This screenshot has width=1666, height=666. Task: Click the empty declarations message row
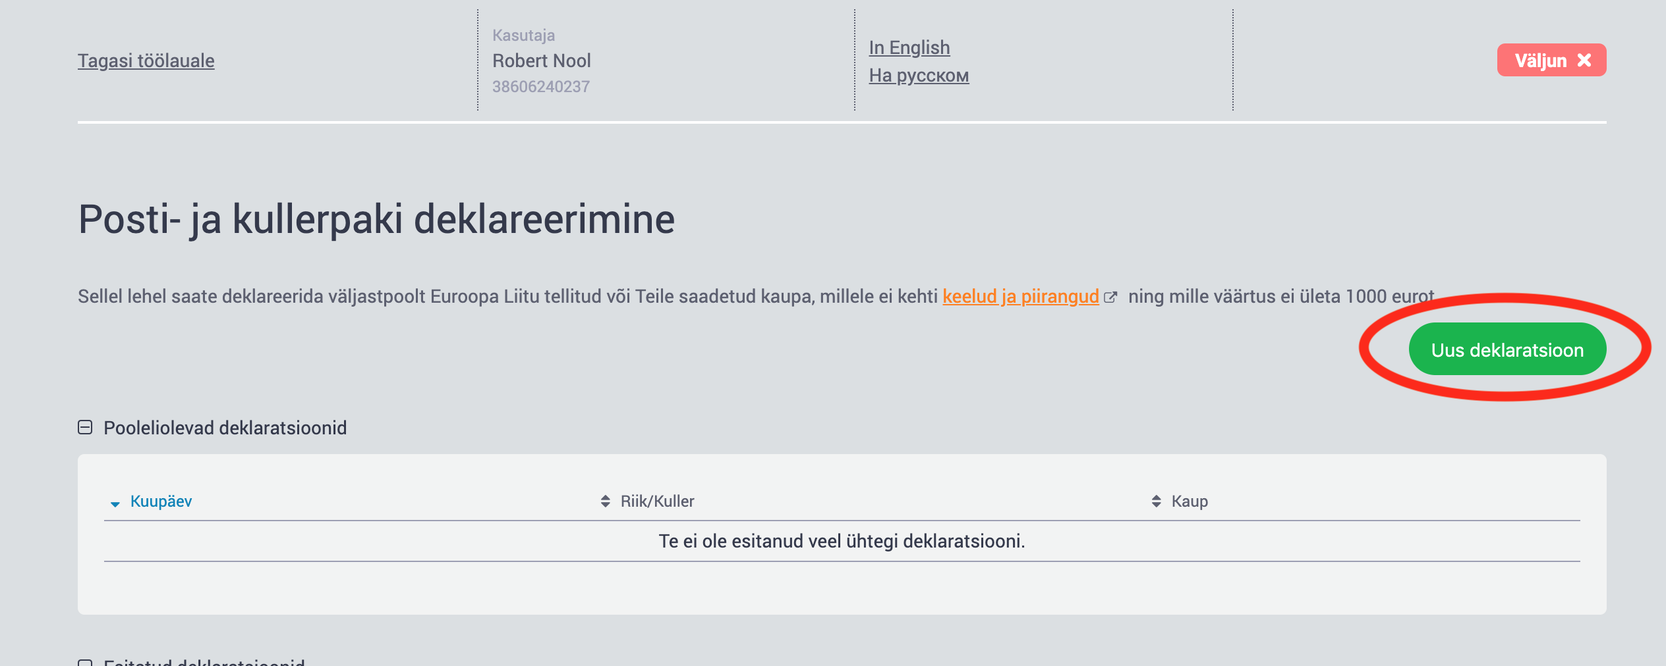[x=842, y=541]
